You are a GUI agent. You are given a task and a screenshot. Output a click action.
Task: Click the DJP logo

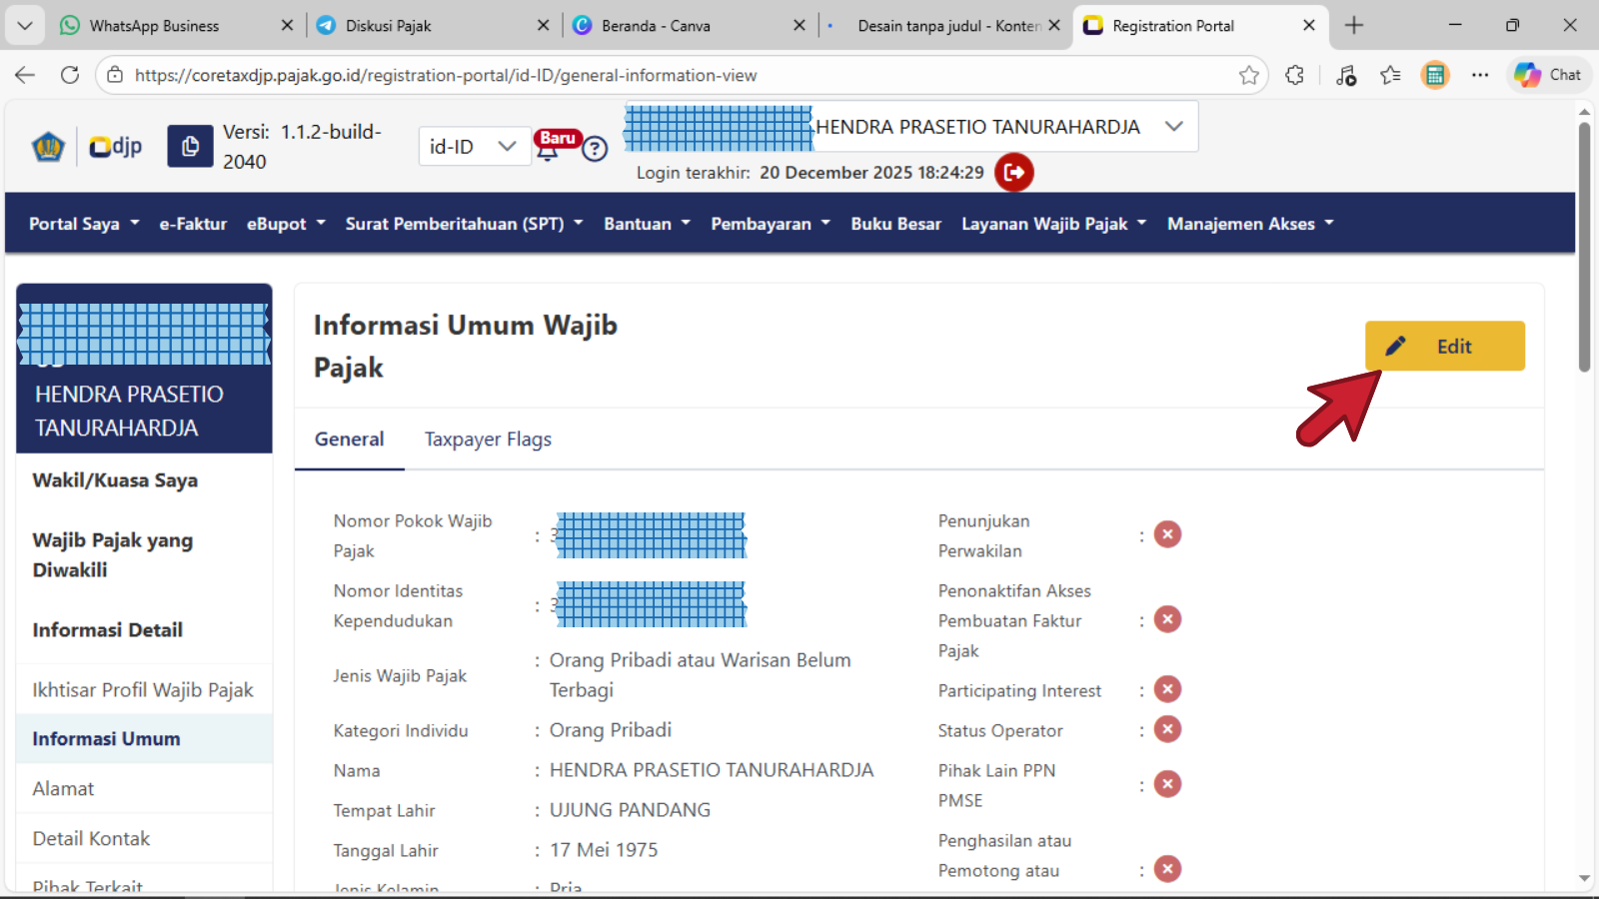pyautogui.click(x=116, y=147)
